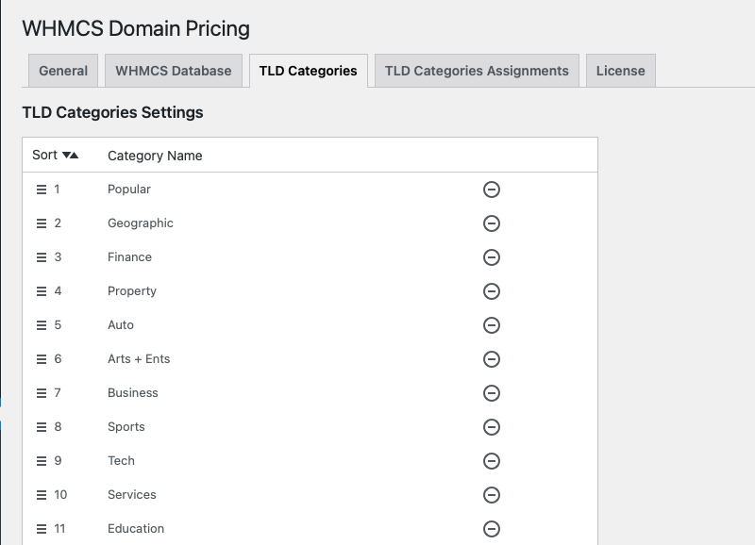Grab the drag handle for Services row
This screenshot has height=545, width=755.
click(x=42, y=495)
